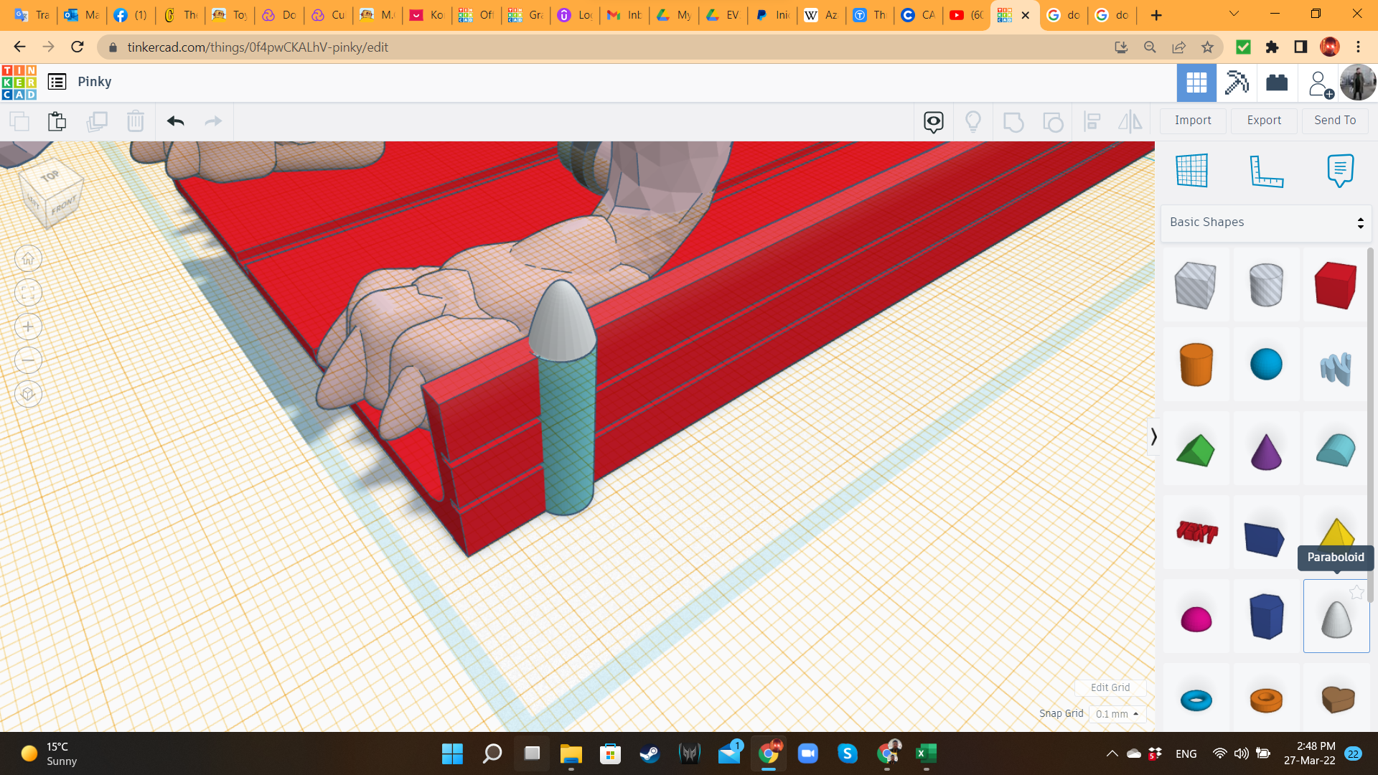The height and width of the screenshot is (775, 1378).
Task: Toggle the Show all lightbulb icon
Action: coord(972,121)
